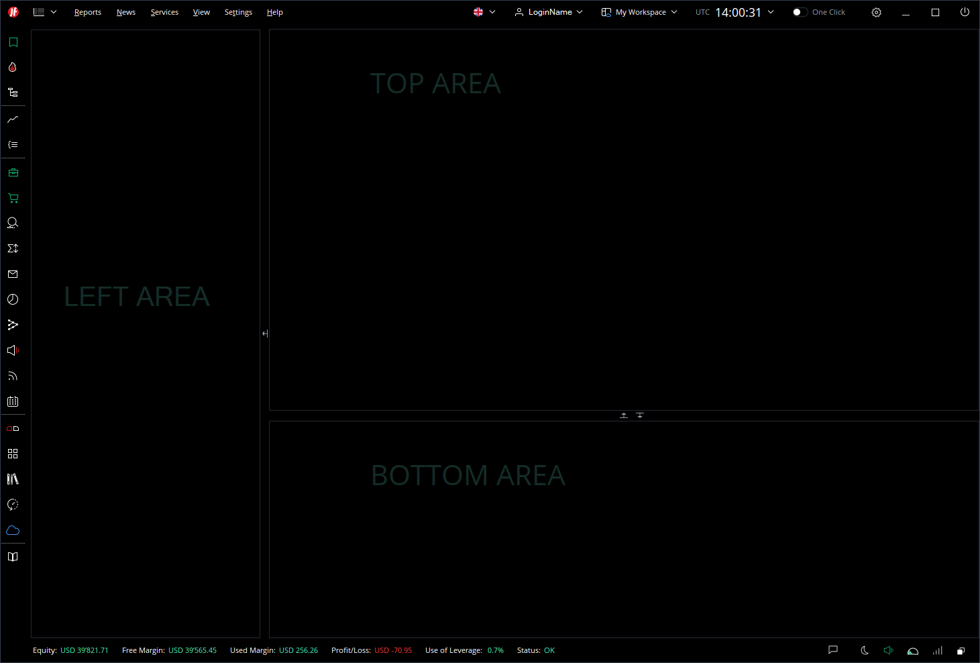
Task: Click the move-divider-up arrow between areas
Action: (x=624, y=415)
